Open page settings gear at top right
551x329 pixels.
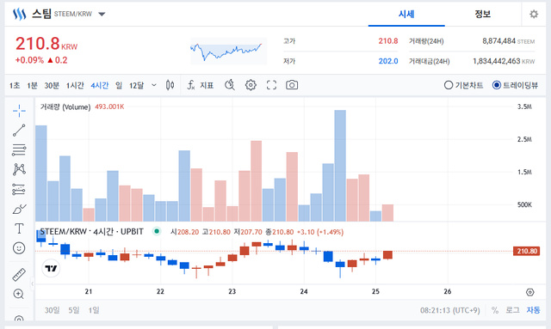(534, 14)
